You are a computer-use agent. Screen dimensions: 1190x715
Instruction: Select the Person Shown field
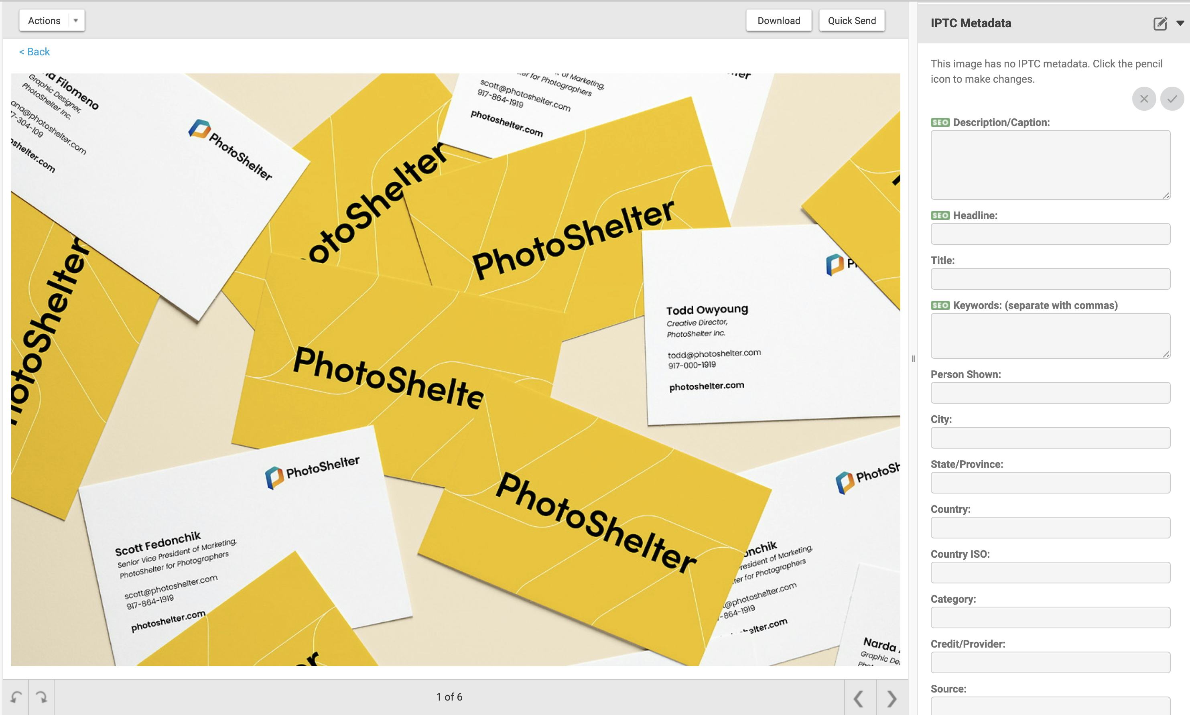click(x=1050, y=393)
